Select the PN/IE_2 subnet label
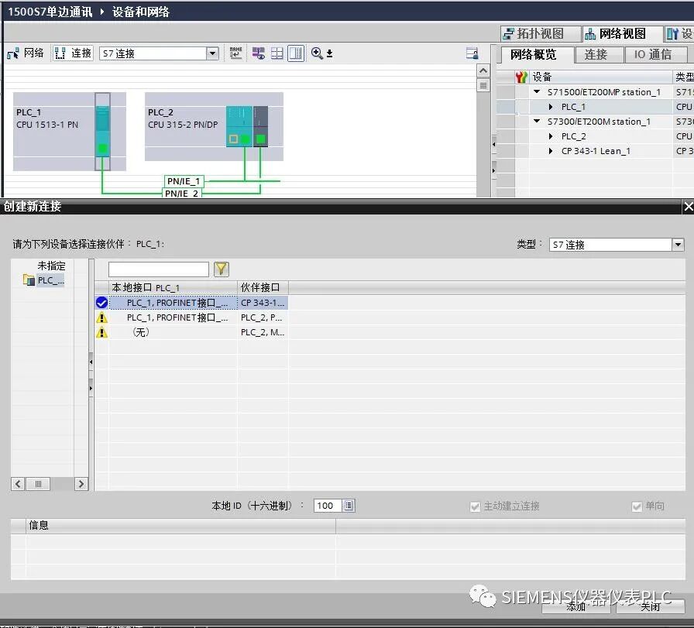The image size is (694, 628). coord(182,193)
